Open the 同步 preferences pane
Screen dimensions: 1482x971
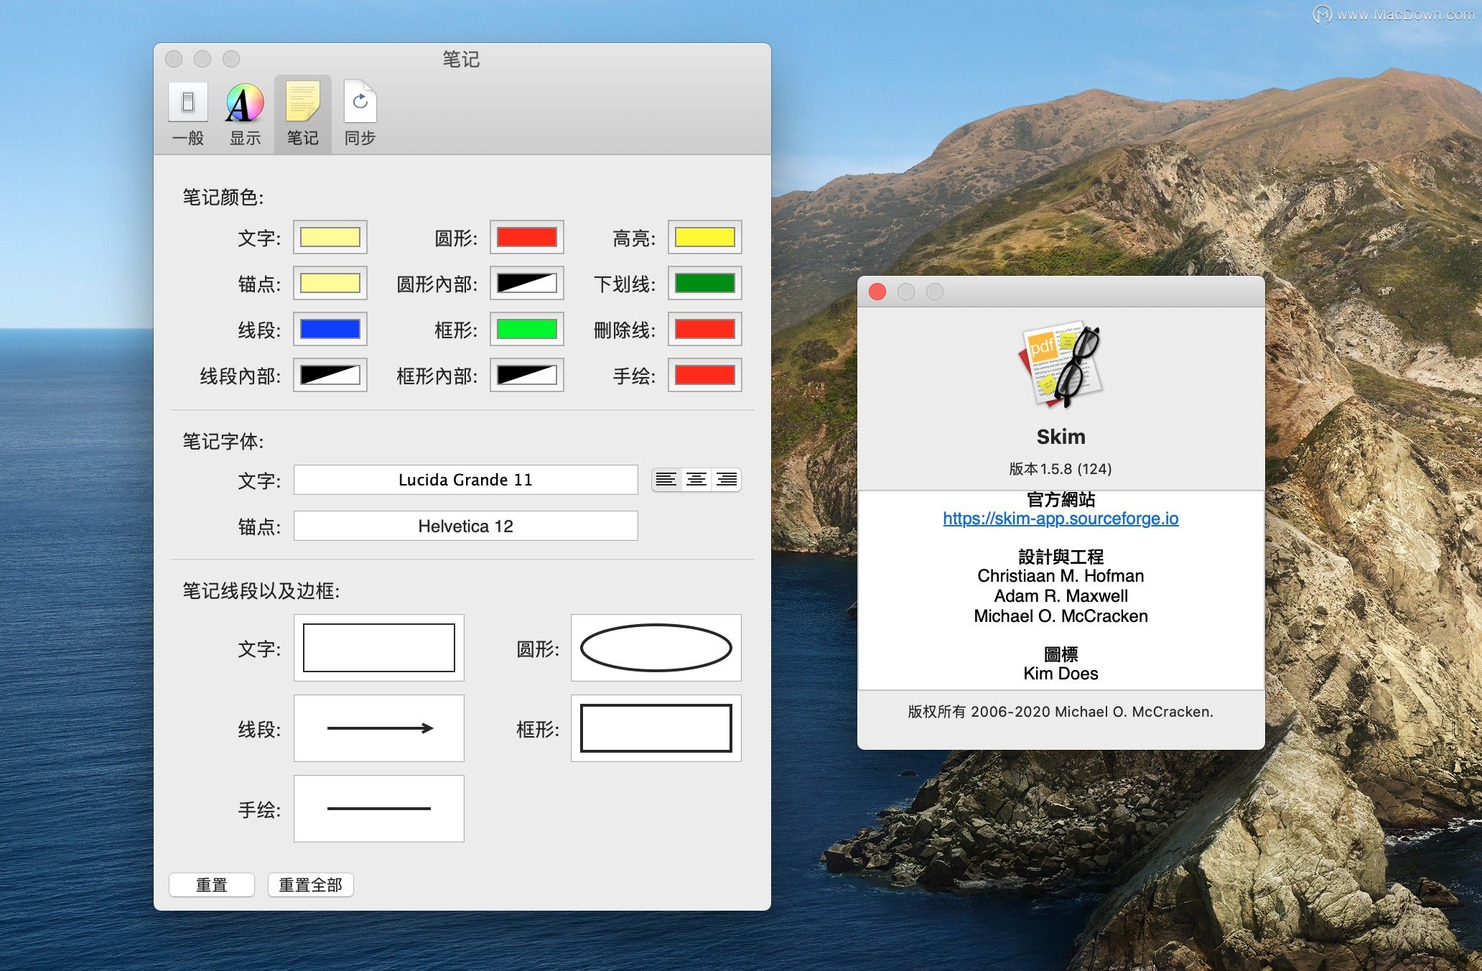[x=360, y=111]
